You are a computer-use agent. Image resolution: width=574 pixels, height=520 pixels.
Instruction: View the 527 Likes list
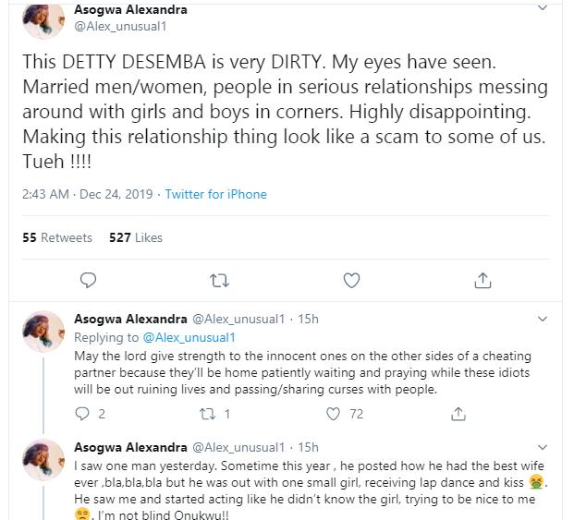135,237
